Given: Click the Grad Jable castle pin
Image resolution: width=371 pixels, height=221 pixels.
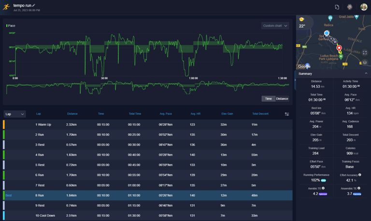Looking at the screenshot, I should (357, 17).
